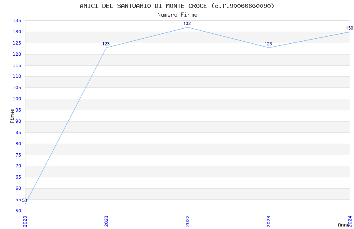Click the y-axis tick value 110
The image size is (354, 229).
click(x=17, y=77)
